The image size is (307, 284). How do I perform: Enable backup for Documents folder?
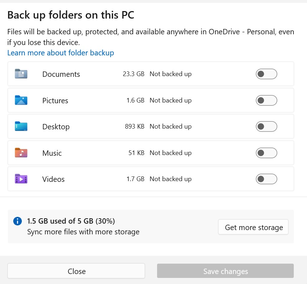(266, 74)
